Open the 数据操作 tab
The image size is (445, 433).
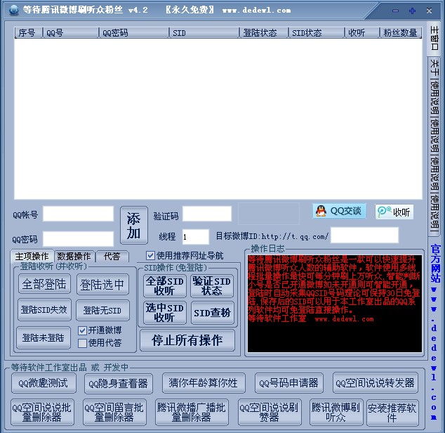[74, 257]
